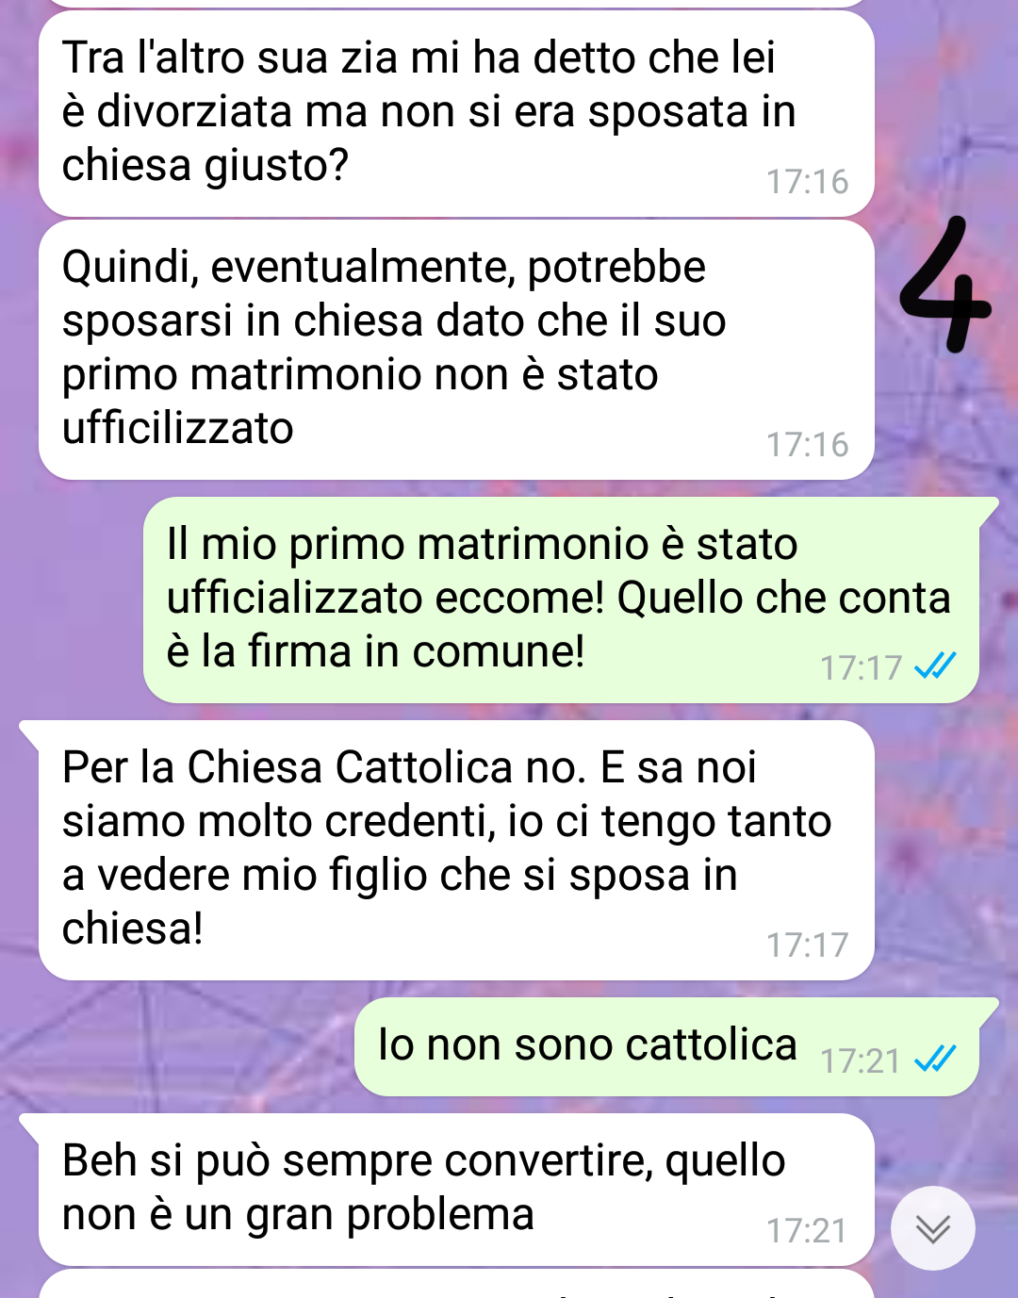Tap the scroll-to-bottom double chevron button
1018x1298 pixels.
[x=932, y=1227]
